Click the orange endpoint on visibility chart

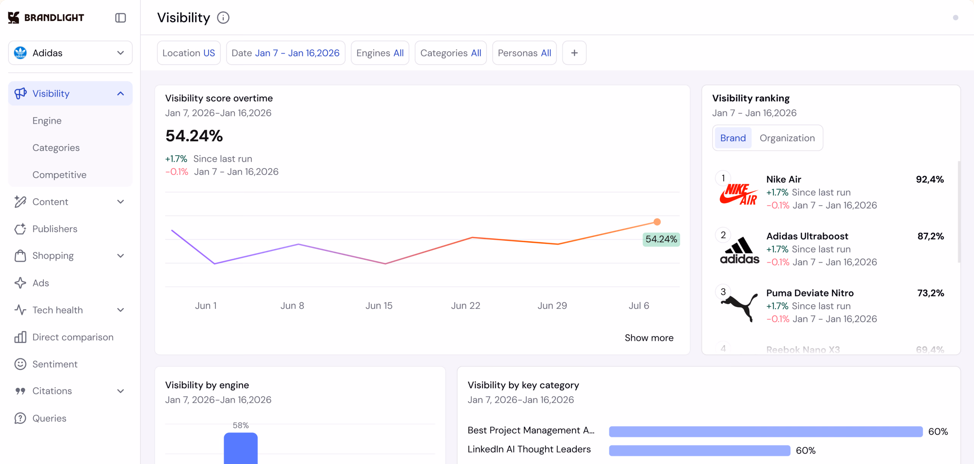tap(657, 222)
